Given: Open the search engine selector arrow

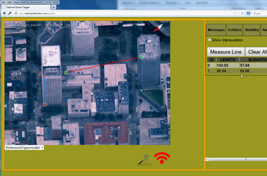Looking at the screenshot, I should (x=251, y=13).
